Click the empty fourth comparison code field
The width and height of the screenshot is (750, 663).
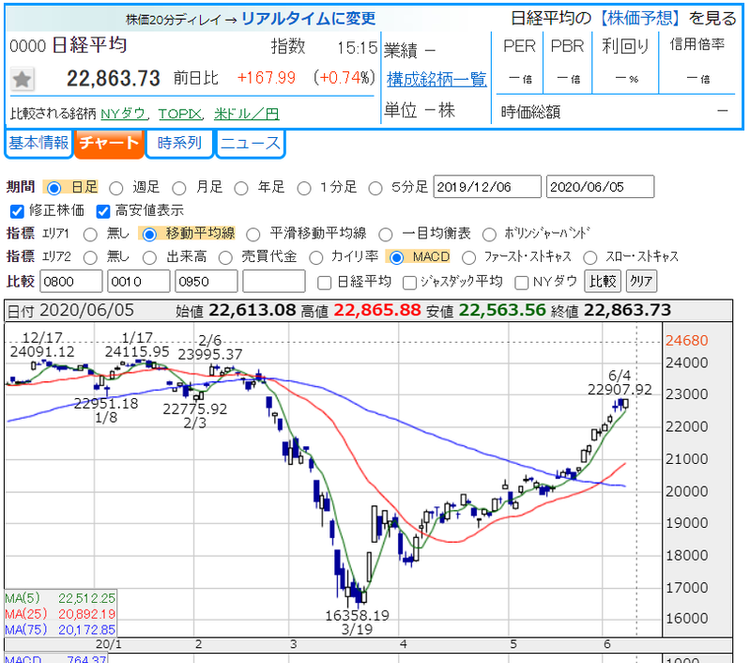point(274,282)
